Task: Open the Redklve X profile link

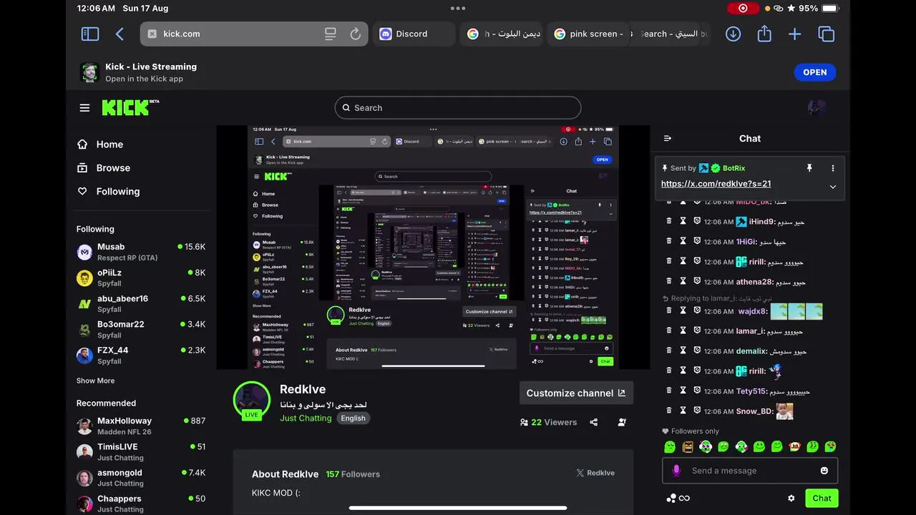Action: pos(595,473)
